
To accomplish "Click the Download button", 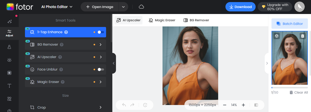I will (240, 7).
